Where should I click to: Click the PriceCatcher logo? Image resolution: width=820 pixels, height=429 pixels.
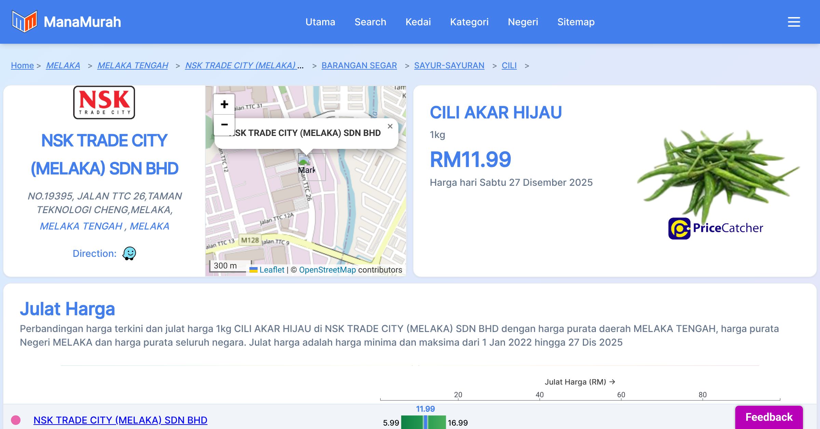pos(715,228)
